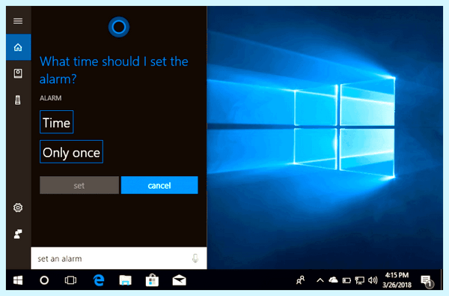
Task: Activate the microphone in the search box
Action: (x=195, y=259)
